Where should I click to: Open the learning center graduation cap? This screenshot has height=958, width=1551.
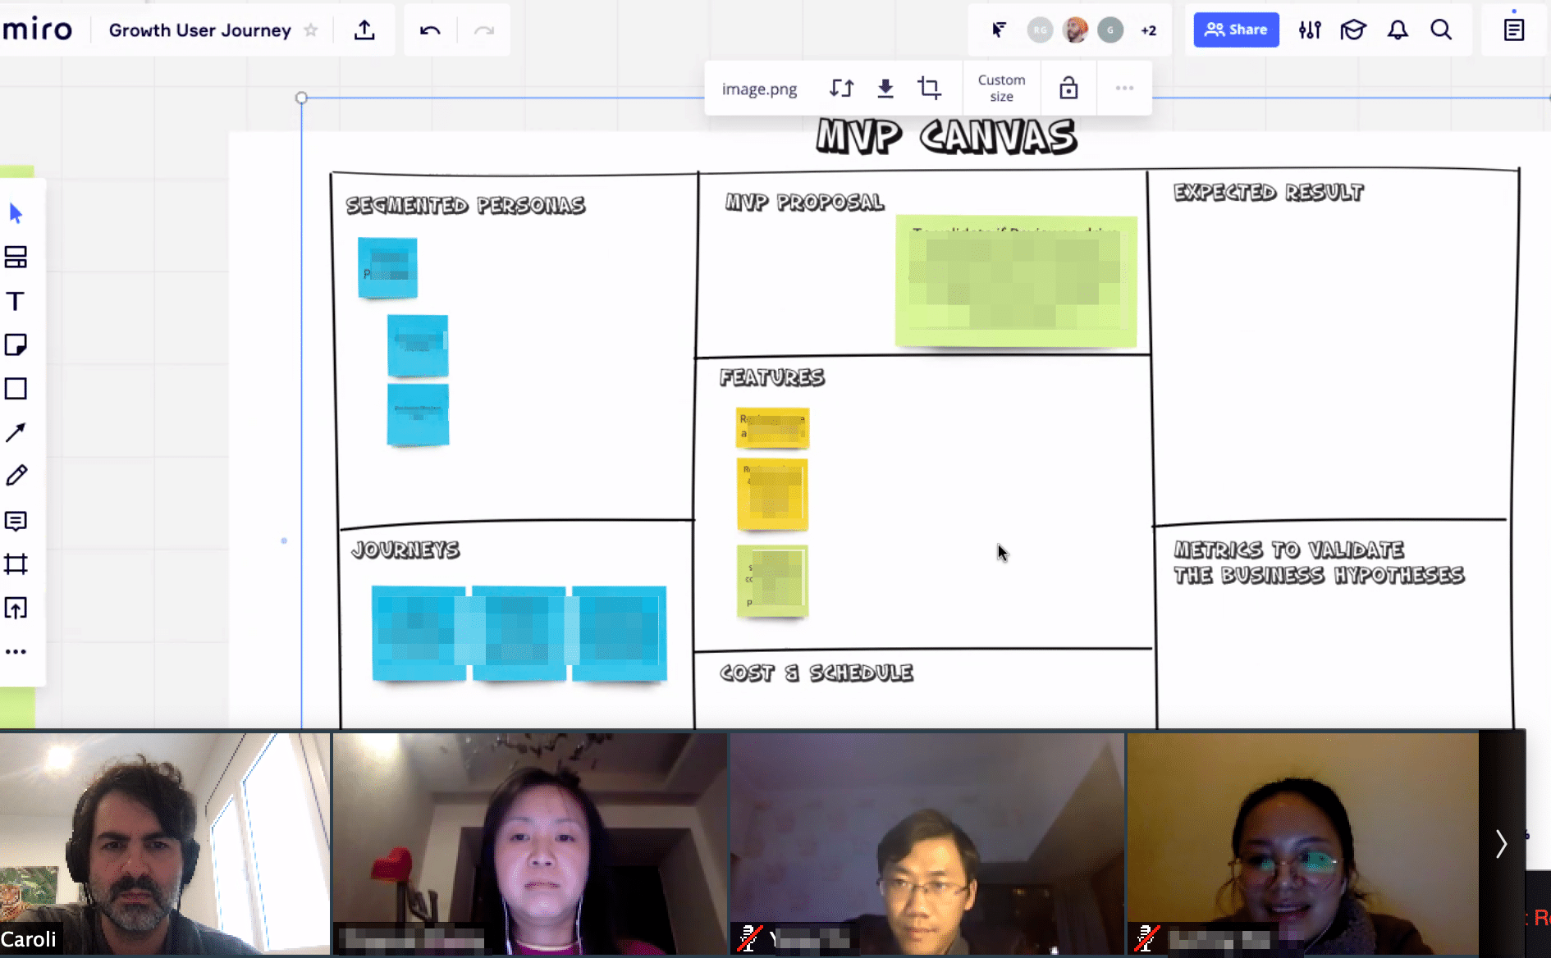(x=1353, y=30)
